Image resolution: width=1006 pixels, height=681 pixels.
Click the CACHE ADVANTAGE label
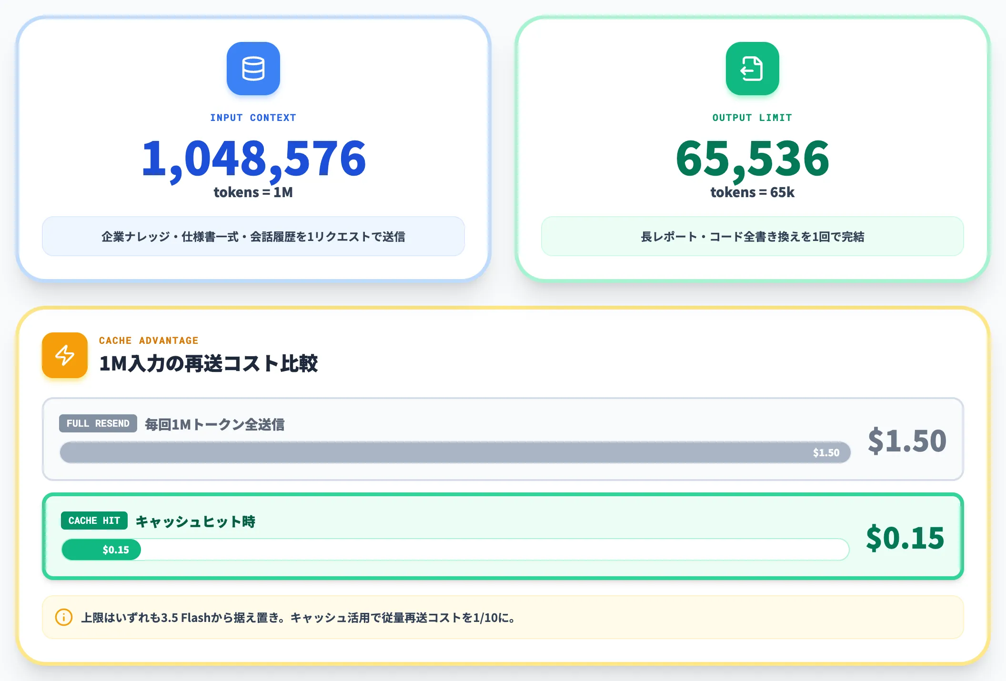[149, 340]
